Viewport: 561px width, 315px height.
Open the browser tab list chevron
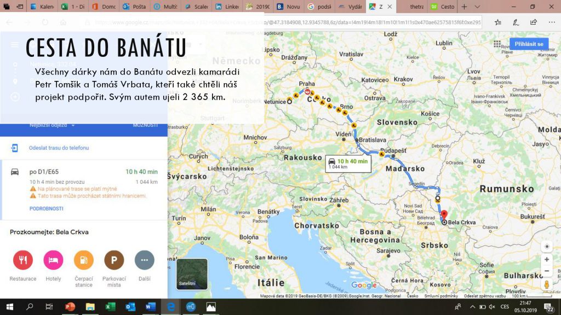[x=477, y=7]
